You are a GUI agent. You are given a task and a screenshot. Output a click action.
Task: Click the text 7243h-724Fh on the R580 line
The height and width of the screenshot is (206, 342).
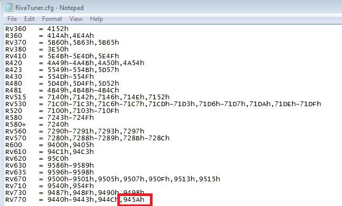coord(71,118)
